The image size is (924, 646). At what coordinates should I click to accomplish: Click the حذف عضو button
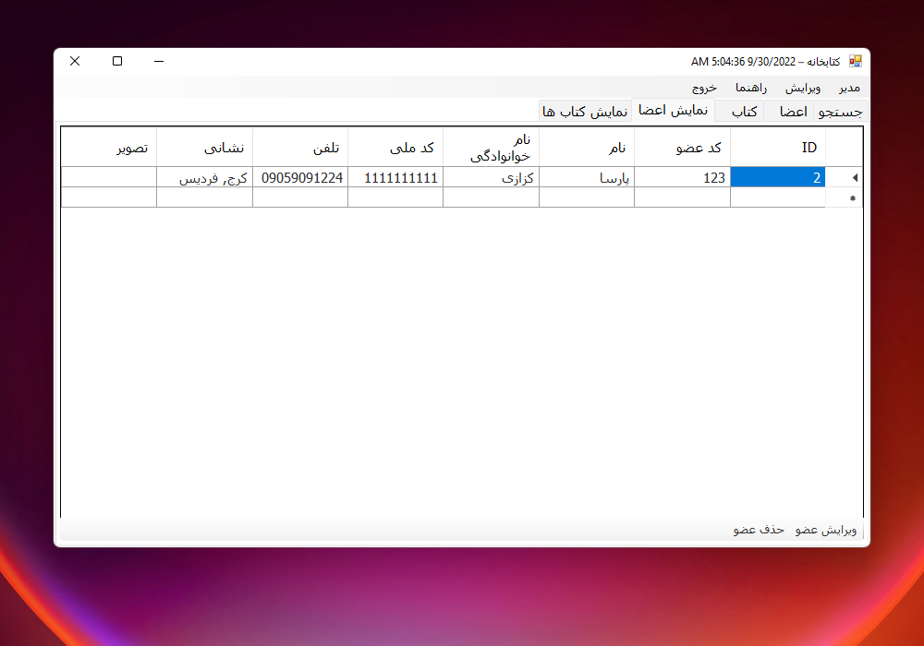pos(757,530)
